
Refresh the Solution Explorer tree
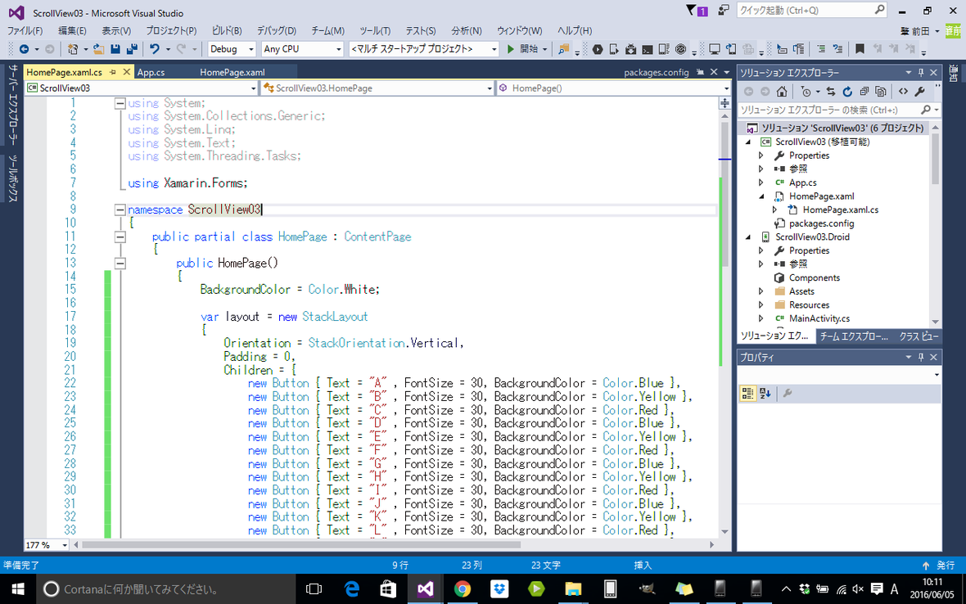point(847,92)
